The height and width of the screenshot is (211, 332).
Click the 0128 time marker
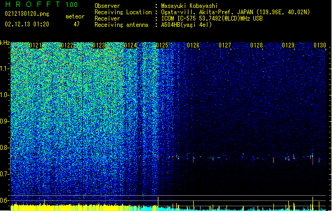[257, 45]
